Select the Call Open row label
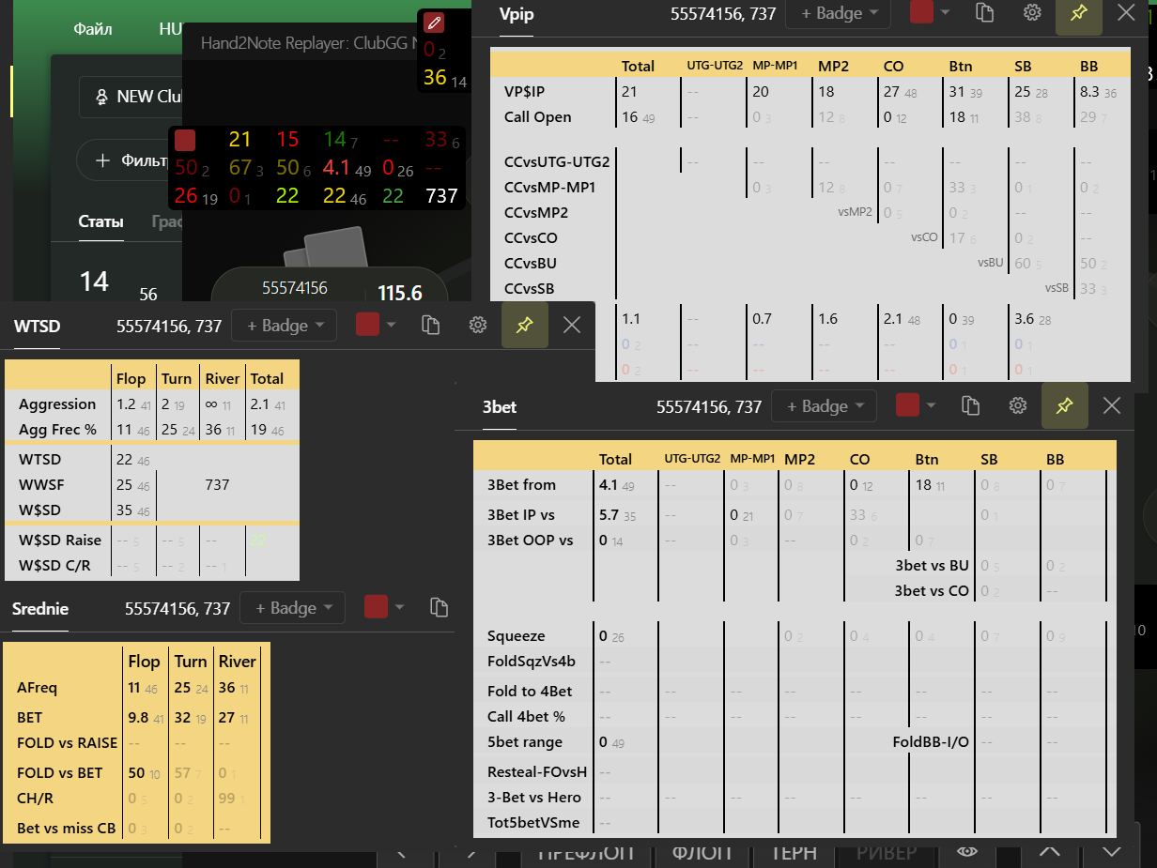 [537, 117]
